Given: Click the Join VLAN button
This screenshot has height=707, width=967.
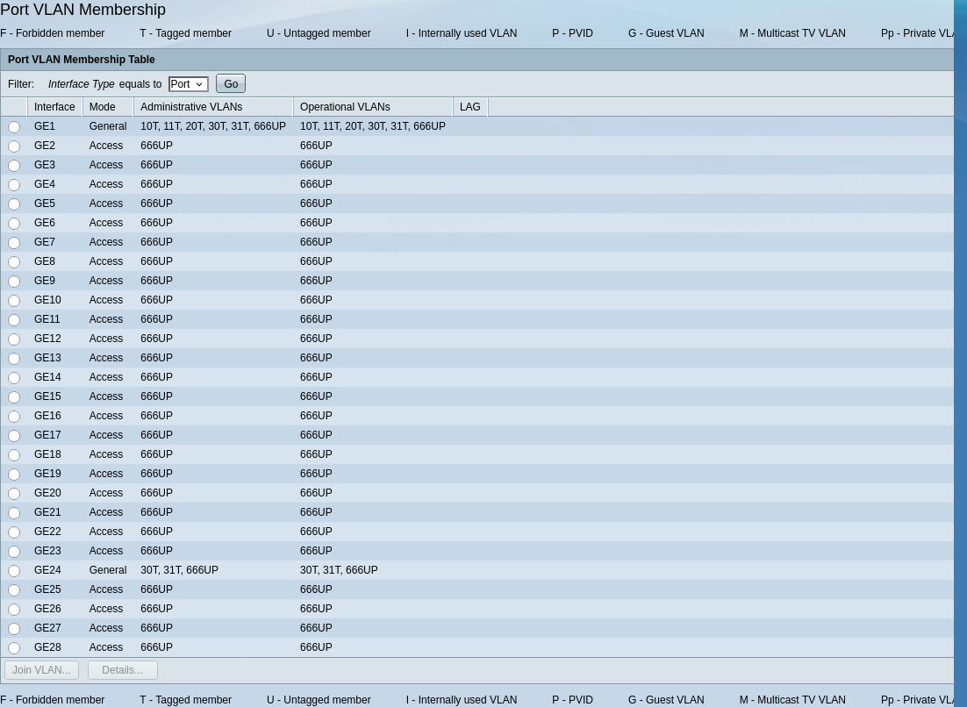Looking at the screenshot, I should coord(41,670).
